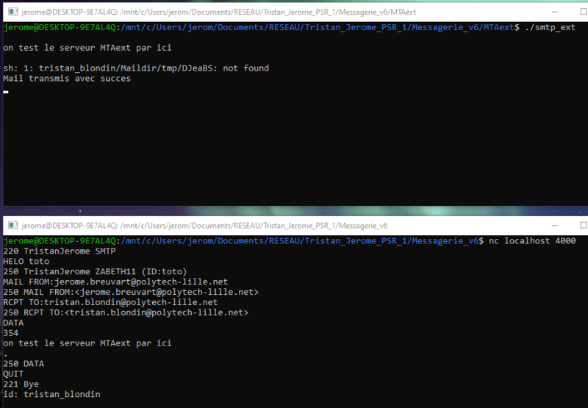This screenshot has width=588, height=408.
Task: Click the blinking cursor in the top terminal
Action: (6, 92)
